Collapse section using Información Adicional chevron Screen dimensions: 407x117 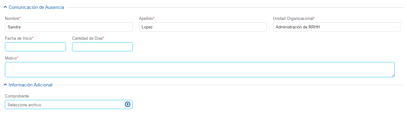pyautogui.click(x=5, y=85)
